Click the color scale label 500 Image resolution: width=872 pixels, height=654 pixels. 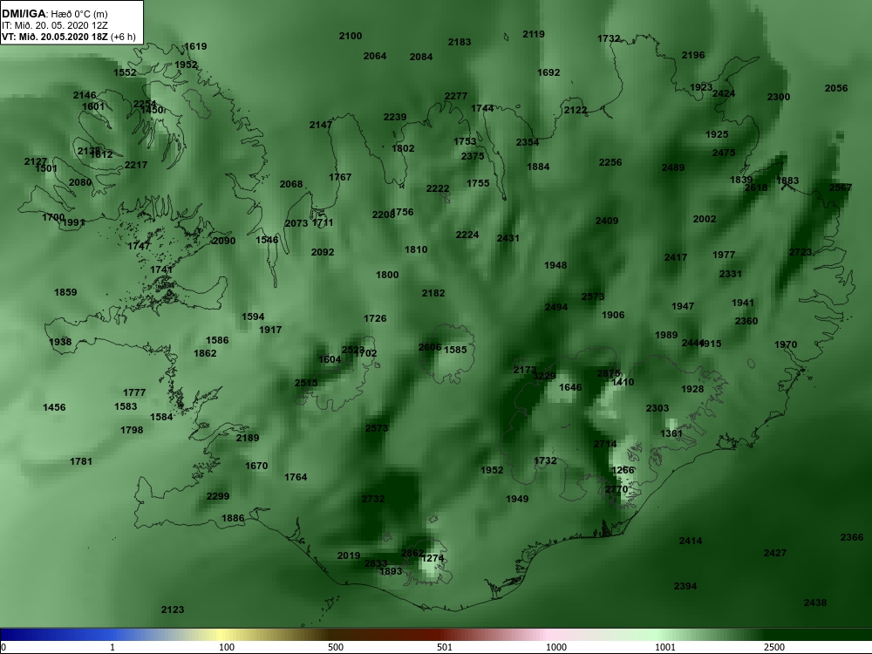[336, 647]
